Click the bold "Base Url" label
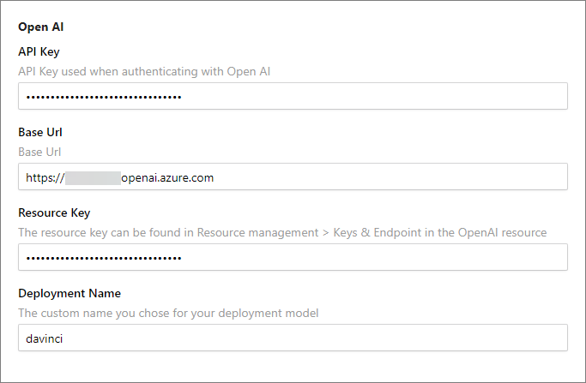Screen dimensions: 586x383 [x=40, y=133]
